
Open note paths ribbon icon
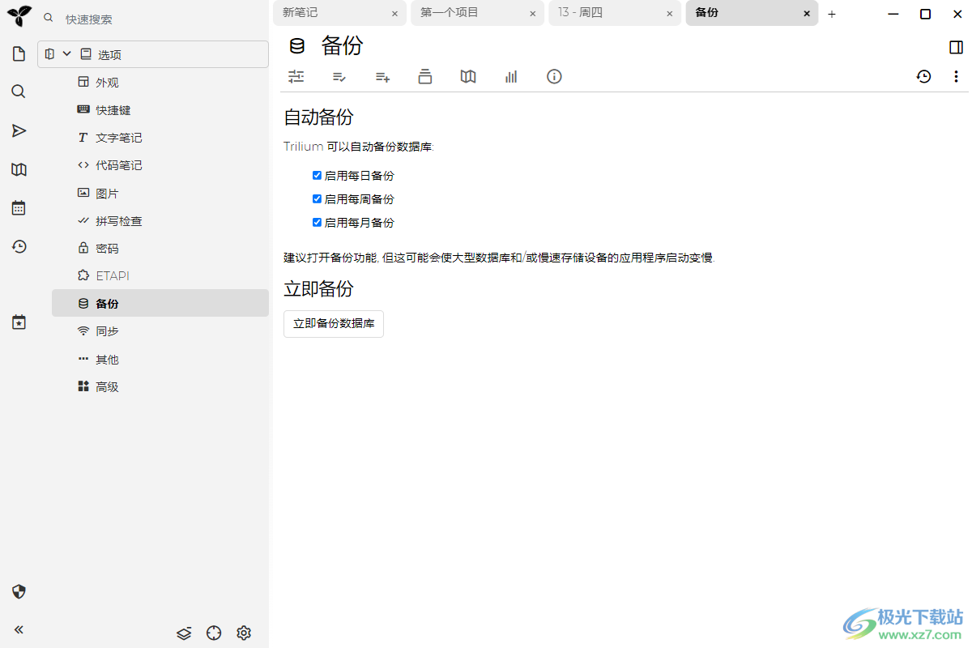pyautogui.click(x=425, y=76)
